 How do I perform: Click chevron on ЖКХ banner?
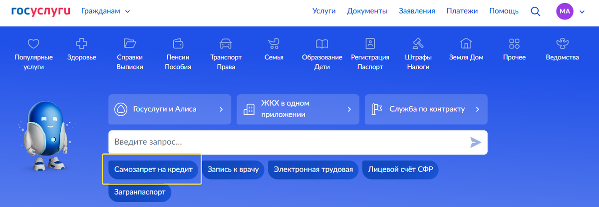point(349,109)
